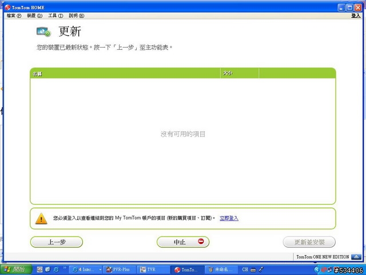
Task: Click the CH language bar indicator
Action: [245, 269]
